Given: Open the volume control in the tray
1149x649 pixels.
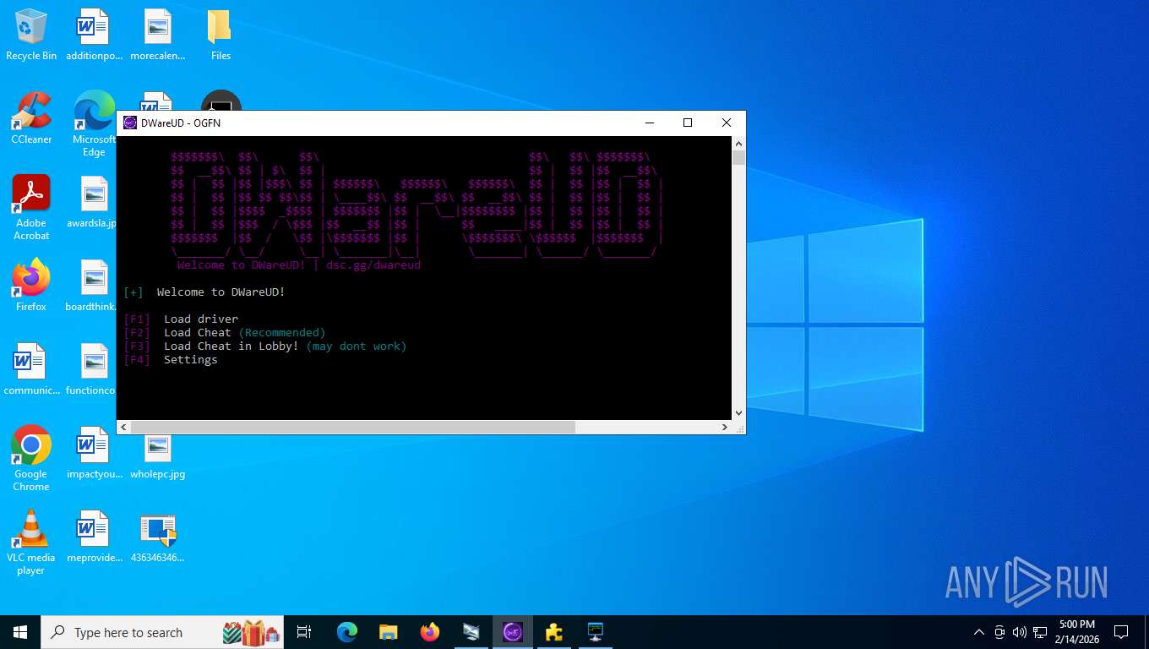Looking at the screenshot, I should 1019,632.
